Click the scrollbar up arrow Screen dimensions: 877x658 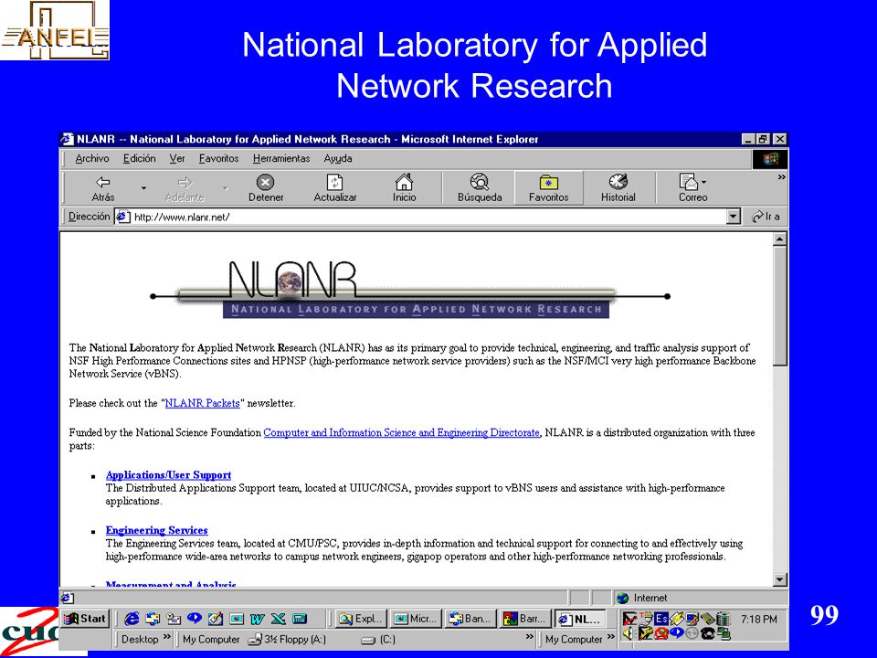click(x=779, y=239)
